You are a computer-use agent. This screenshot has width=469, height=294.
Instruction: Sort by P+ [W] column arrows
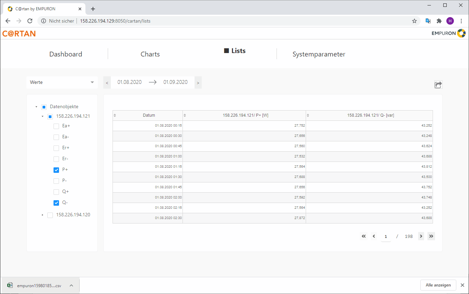185,115
